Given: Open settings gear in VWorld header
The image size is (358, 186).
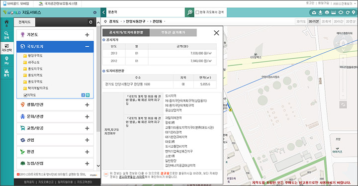Looking at the screenshot, I should pos(95,12).
